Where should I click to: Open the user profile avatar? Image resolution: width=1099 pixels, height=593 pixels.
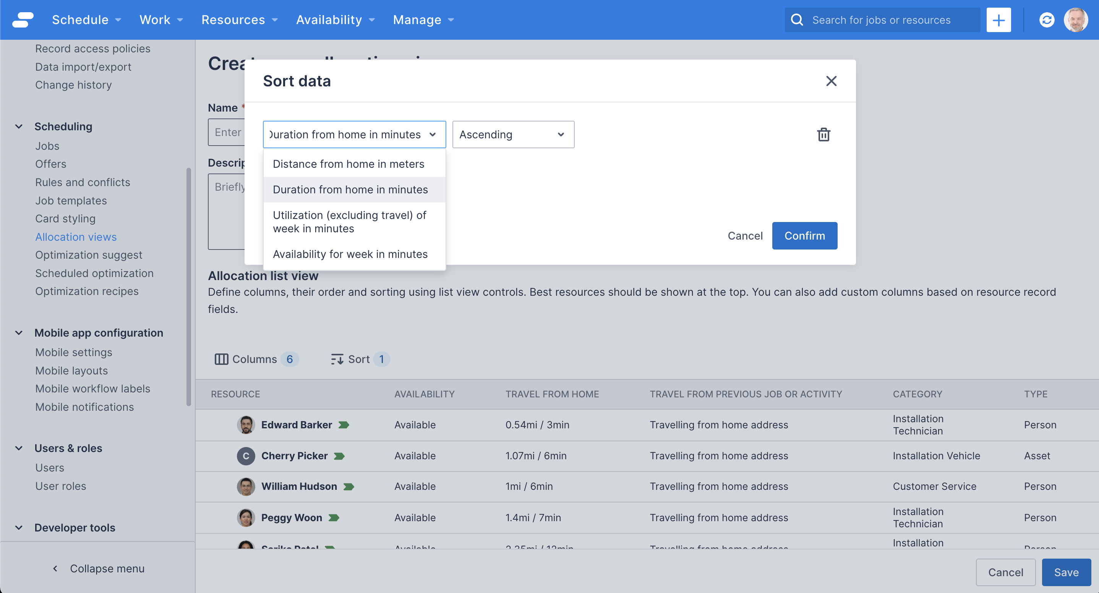click(1076, 19)
